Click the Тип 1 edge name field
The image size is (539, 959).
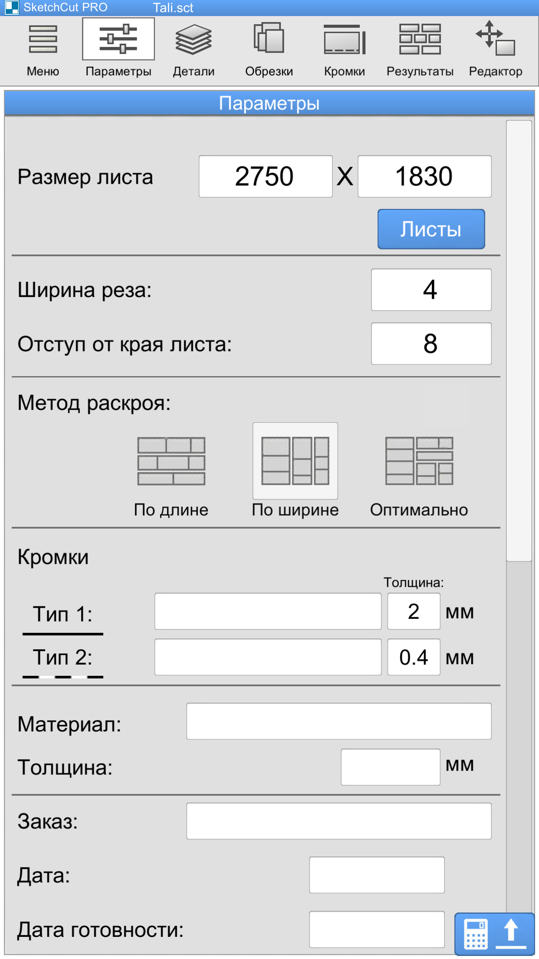[x=268, y=611]
